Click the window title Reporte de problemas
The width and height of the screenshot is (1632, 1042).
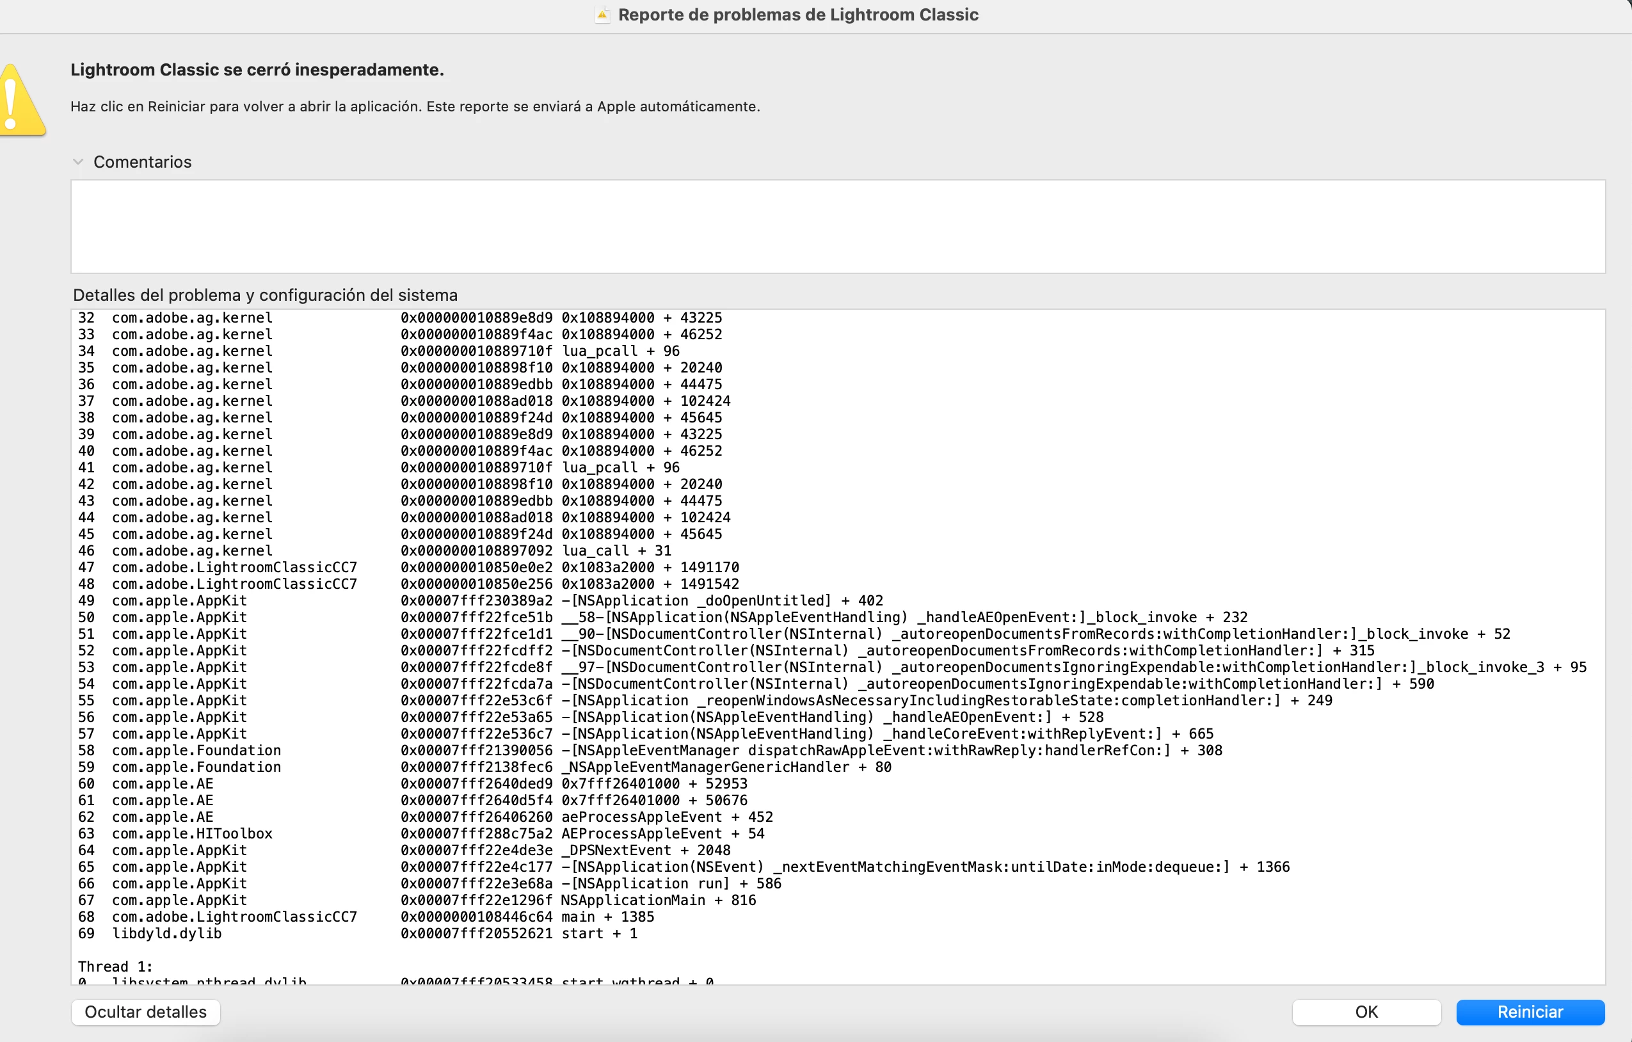(x=797, y=15)
